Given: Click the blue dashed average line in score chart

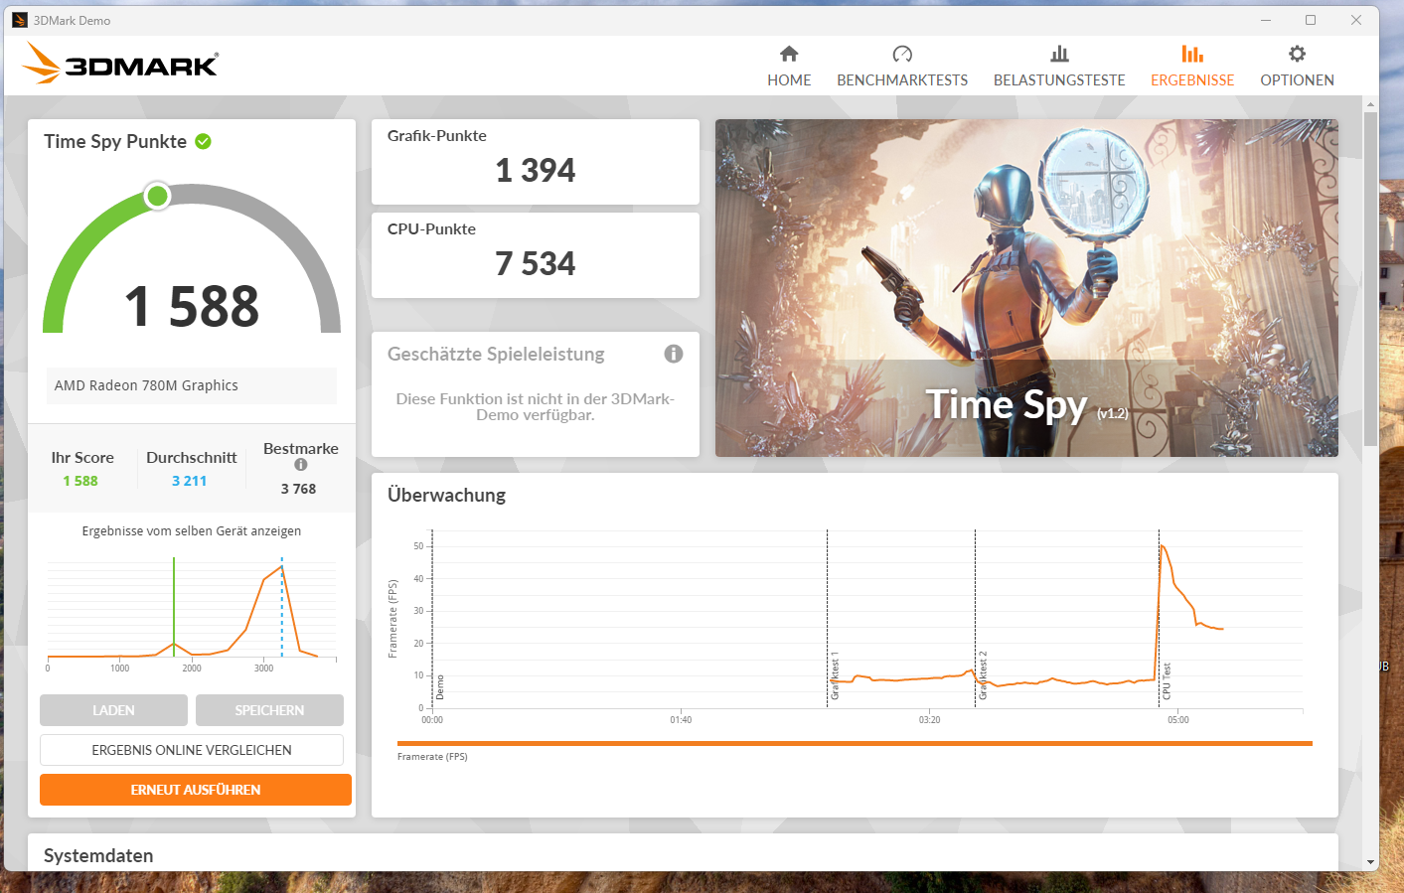Looking at the screenshot, I should point(282,607).
